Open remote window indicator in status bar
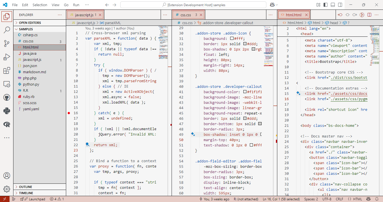 click(x=4, y=199)
